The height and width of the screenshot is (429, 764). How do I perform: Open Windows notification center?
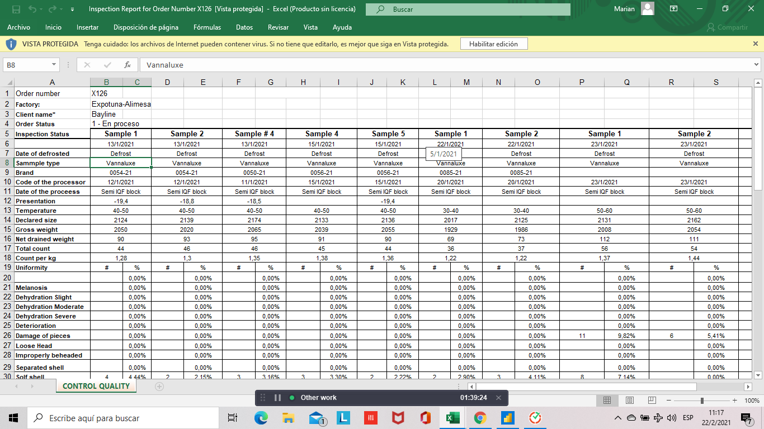pyautogui.click(x=746, y=418)
